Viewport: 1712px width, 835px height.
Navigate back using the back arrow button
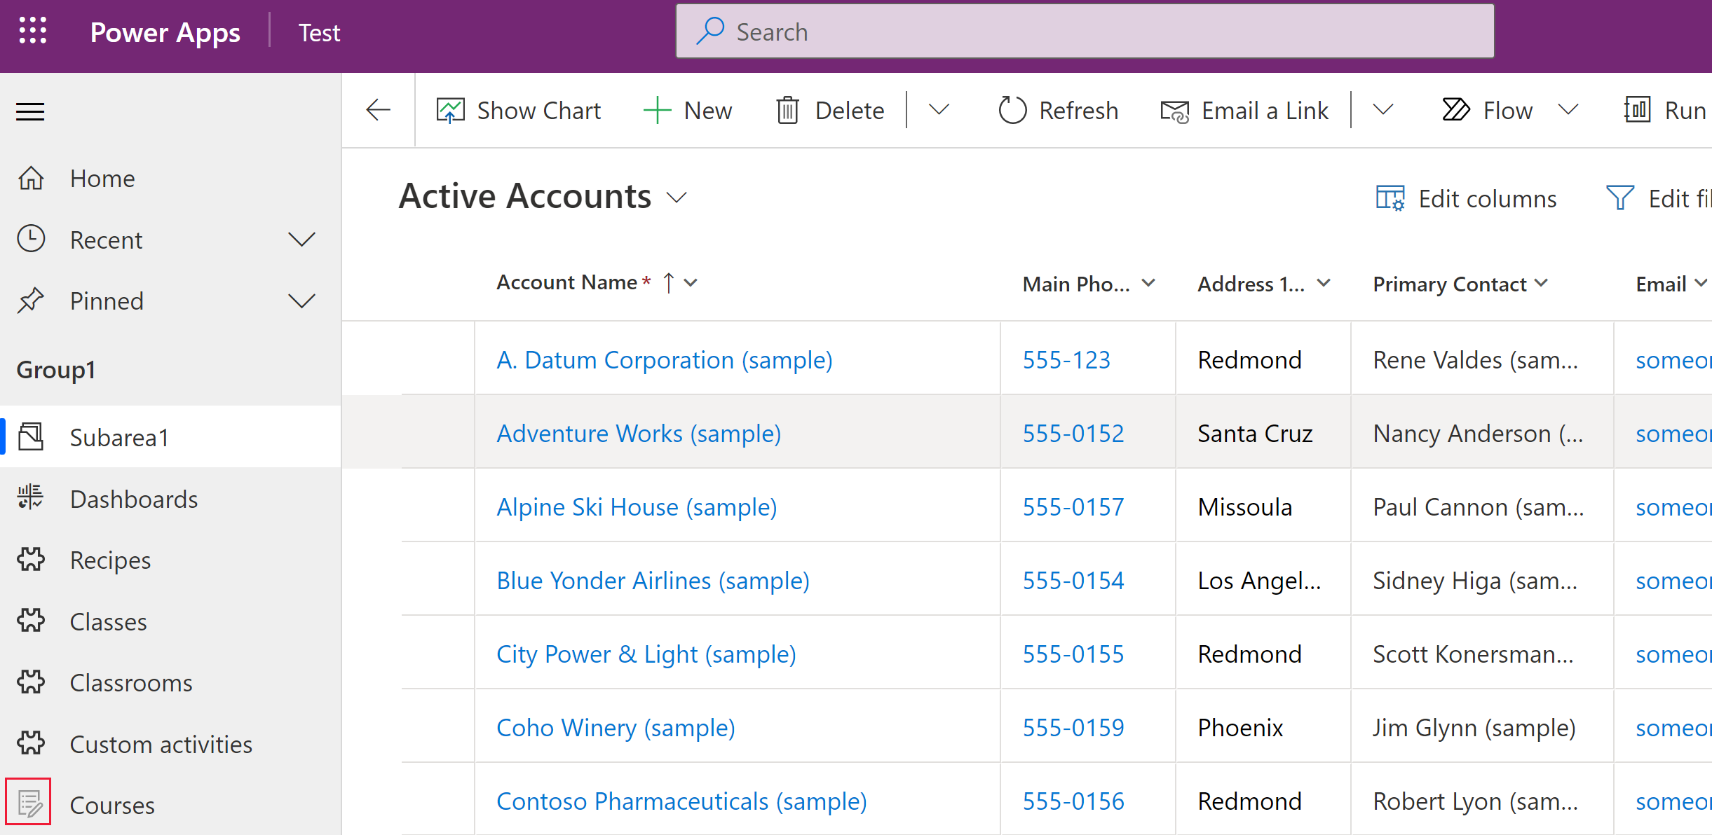(x=379, y=110)
